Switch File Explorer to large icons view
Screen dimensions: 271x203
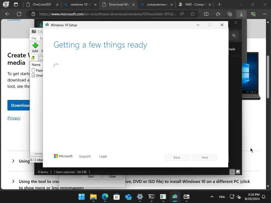click(x=238, y=172)
